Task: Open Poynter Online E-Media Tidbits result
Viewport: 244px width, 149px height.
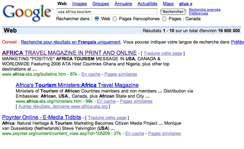Action: pos(41,117)
